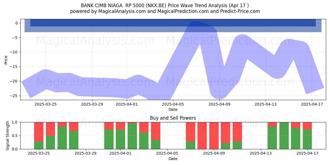
Task: Click the '-10' tick on the Price axis
Action: (x=14, y=52)
